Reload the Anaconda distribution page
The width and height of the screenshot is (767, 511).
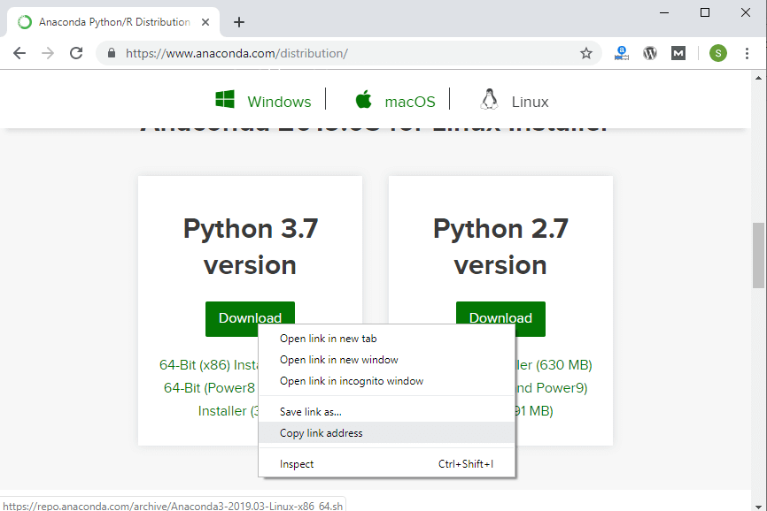click(x=76, y=53)
